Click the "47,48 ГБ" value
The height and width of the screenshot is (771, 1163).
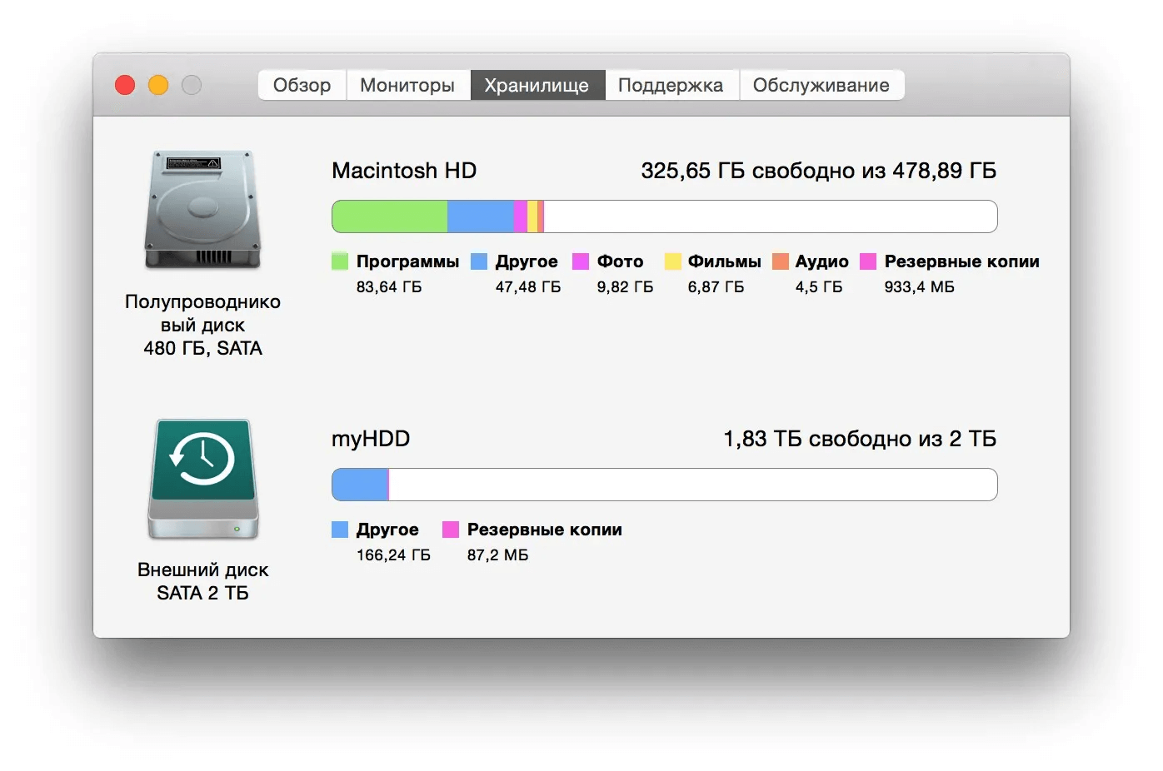528,287
